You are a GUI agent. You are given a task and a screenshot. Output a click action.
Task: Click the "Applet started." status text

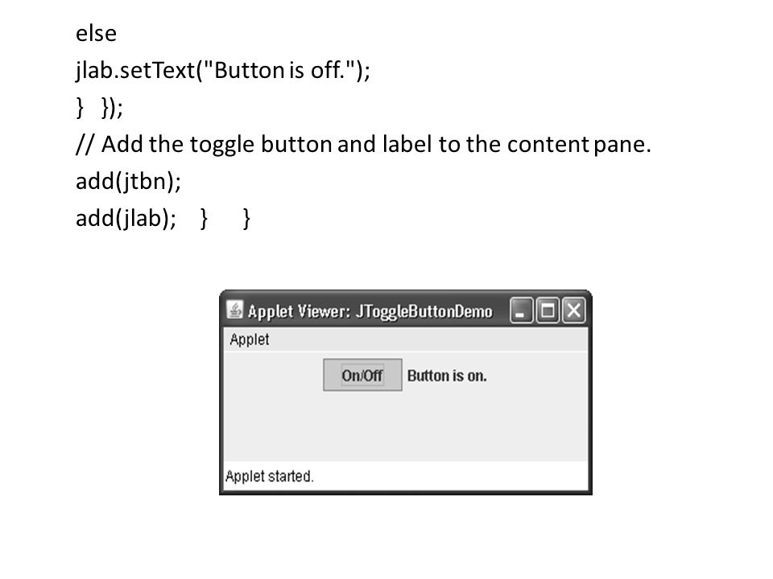tap(269, 476)
